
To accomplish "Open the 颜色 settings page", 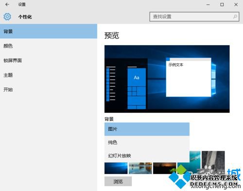I will 49,46.
